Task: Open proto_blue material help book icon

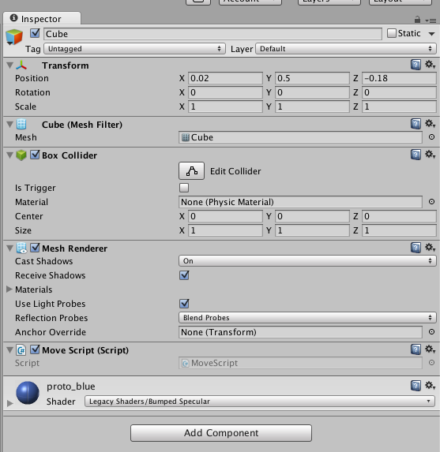Action: pyautogui.click(x=416, y=386)
